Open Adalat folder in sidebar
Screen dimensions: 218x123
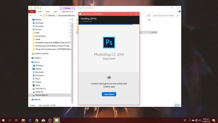tap(38, 39)
